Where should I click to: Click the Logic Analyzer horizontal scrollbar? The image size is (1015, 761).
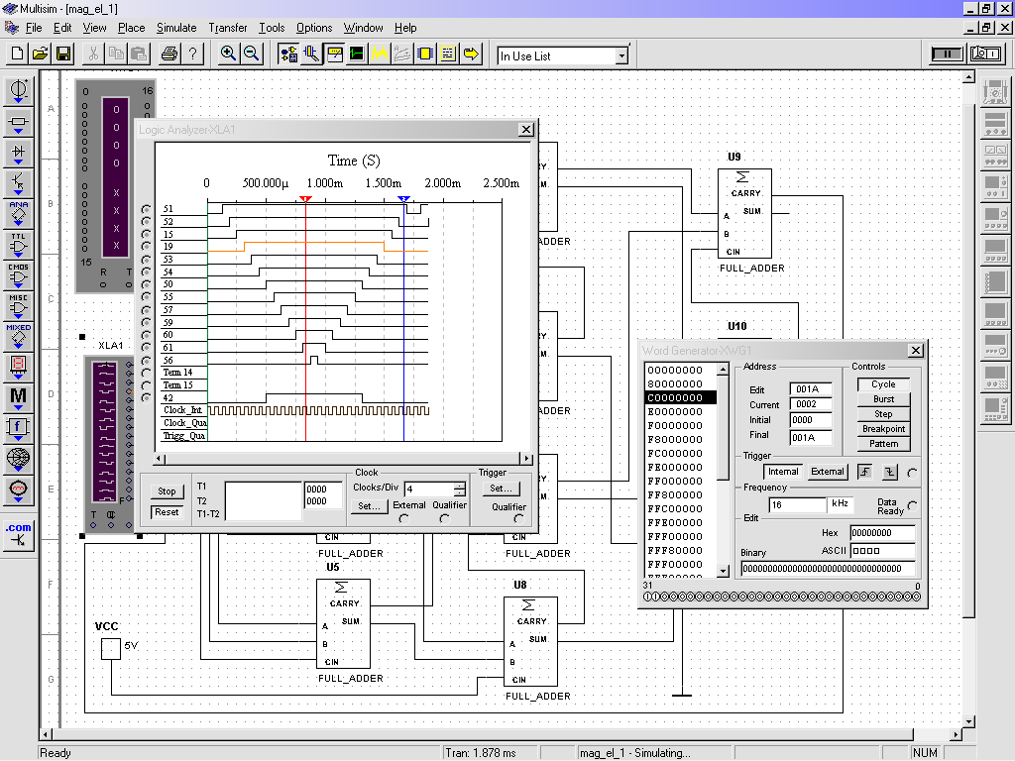tap(344, 458)
